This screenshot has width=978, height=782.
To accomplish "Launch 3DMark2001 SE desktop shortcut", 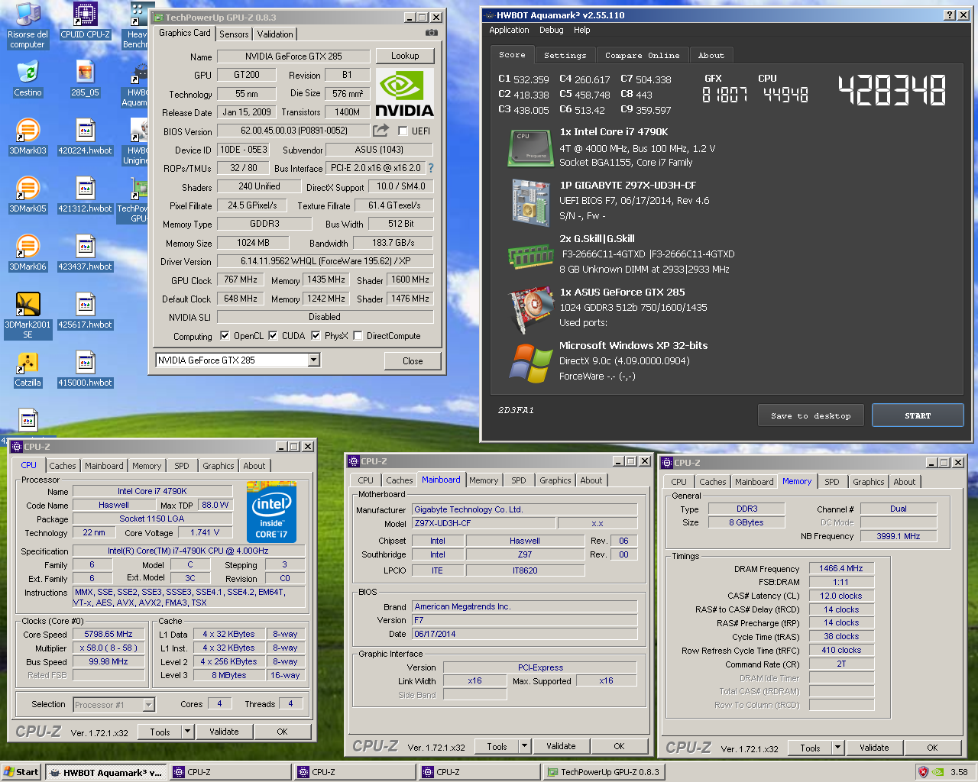I will tap(28, 315).
